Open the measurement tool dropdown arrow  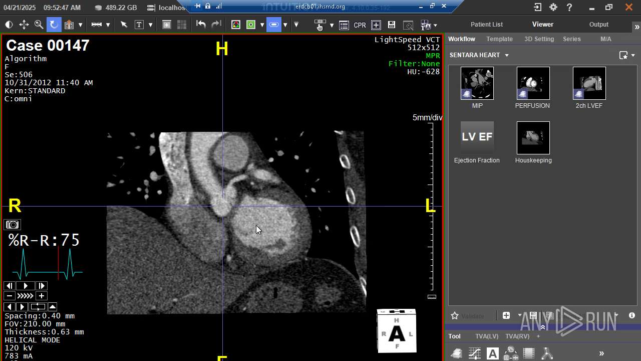(x=108, y=25)
